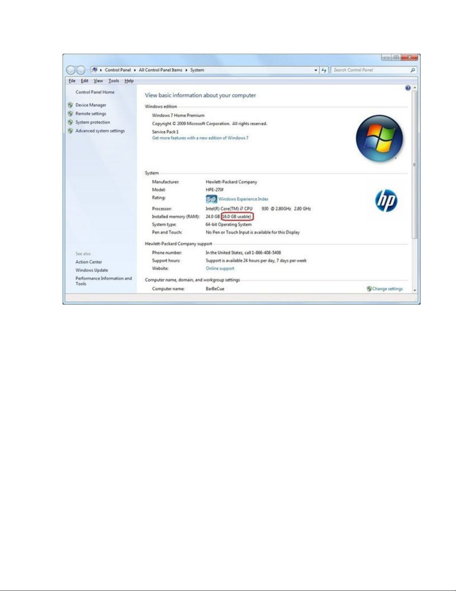This screenshot has width=456, height=591.
Task: Click the Advanced system settings shield icon
Action: tap(70, 131)
